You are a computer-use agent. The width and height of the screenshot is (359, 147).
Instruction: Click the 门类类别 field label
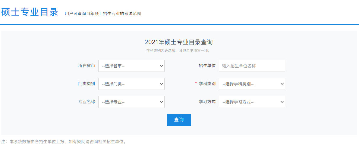[x=87, y=84]
